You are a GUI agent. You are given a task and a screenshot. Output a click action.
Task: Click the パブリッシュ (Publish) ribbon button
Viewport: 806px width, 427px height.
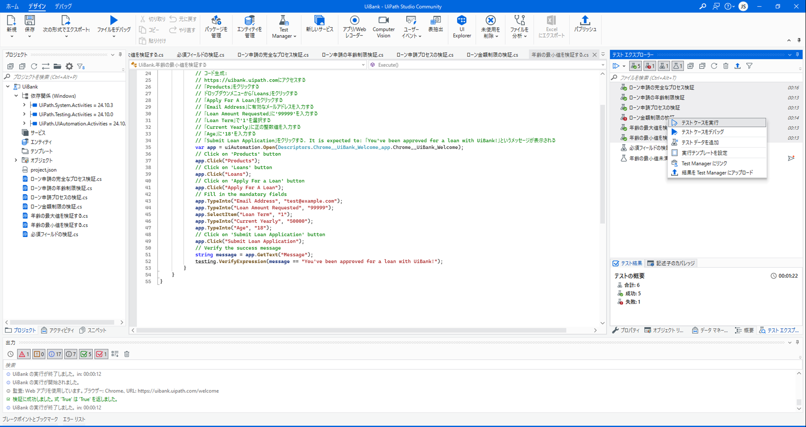[585, 24]
